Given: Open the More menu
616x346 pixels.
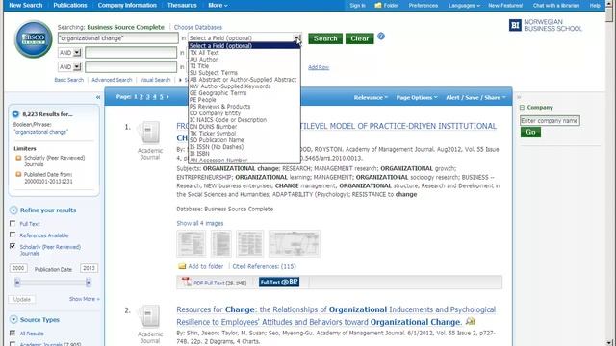Looking at the screenshot, I should pos(218,6).
